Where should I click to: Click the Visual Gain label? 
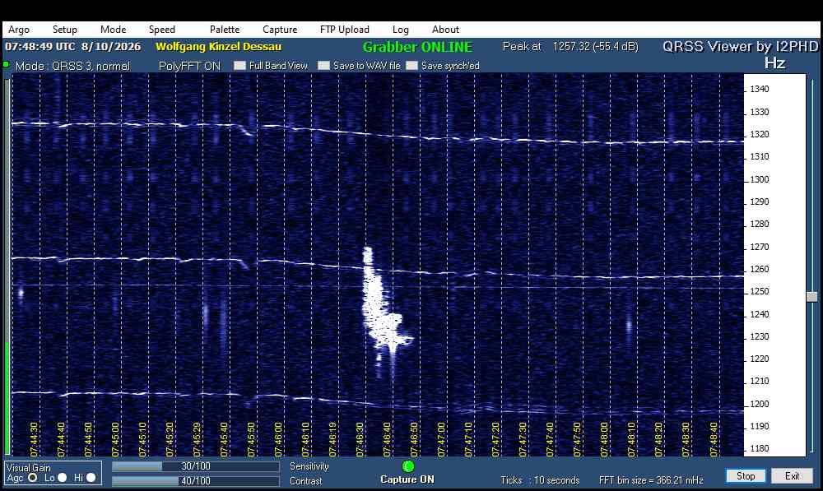click(28, 467)
